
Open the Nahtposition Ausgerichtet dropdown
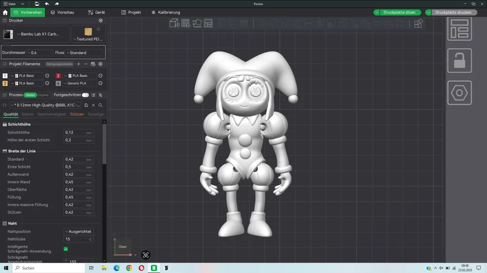78,232
